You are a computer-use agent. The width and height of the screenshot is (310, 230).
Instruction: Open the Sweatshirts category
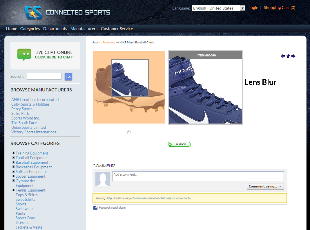point(26,199)
